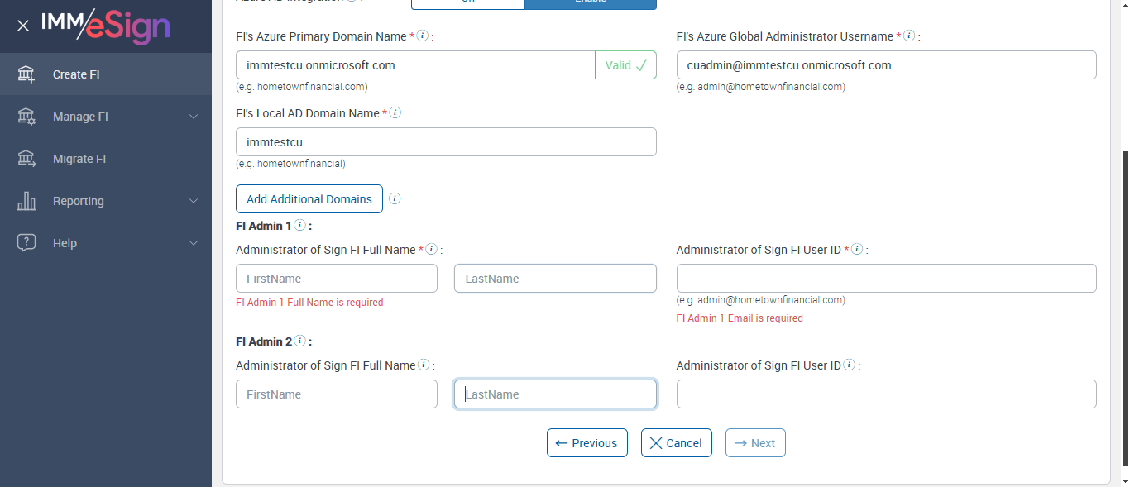Enable Azure AD integration toggle

click(590, 3)
